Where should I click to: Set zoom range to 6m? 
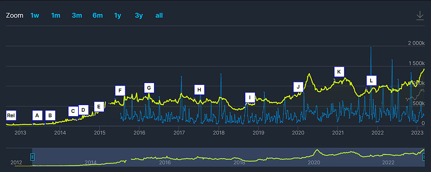pos(98,15)
